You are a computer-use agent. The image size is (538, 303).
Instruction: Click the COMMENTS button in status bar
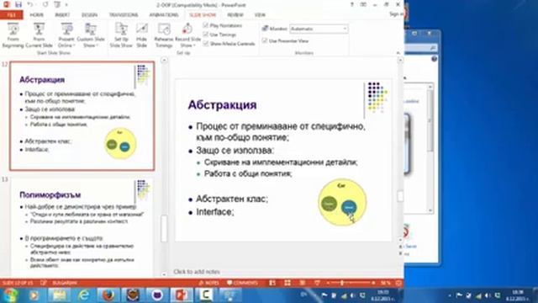242,283
